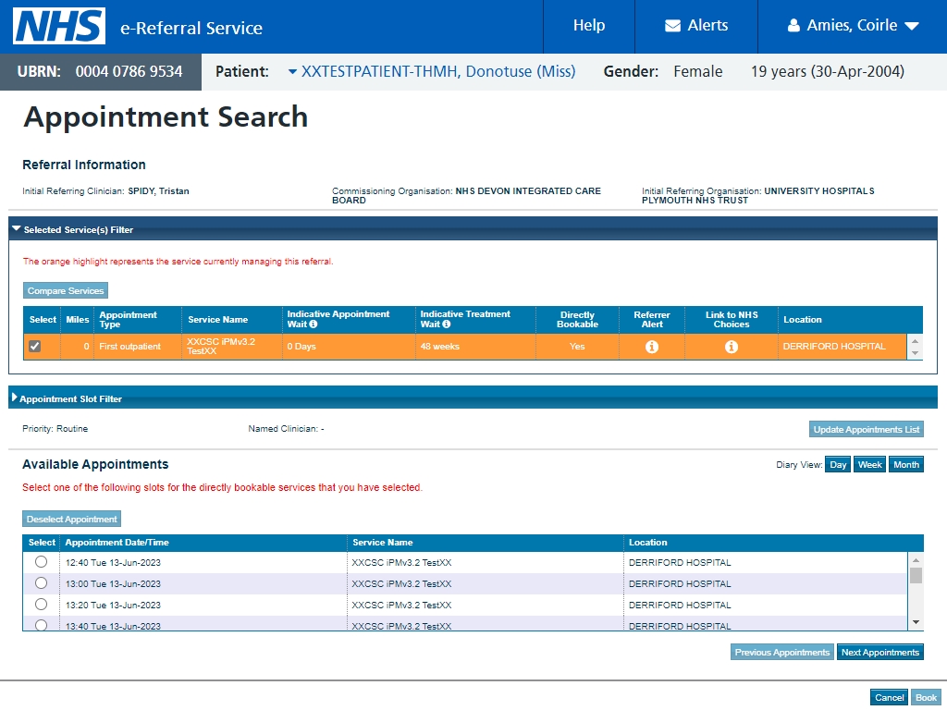Click the services table scroll down arrow

[x=915, y=353]
